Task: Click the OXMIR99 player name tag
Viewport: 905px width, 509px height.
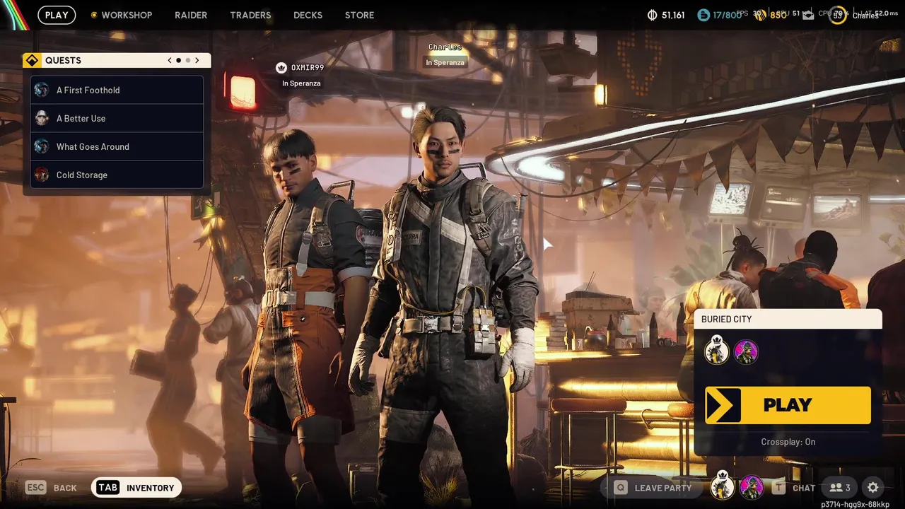Action: (308, 68)
